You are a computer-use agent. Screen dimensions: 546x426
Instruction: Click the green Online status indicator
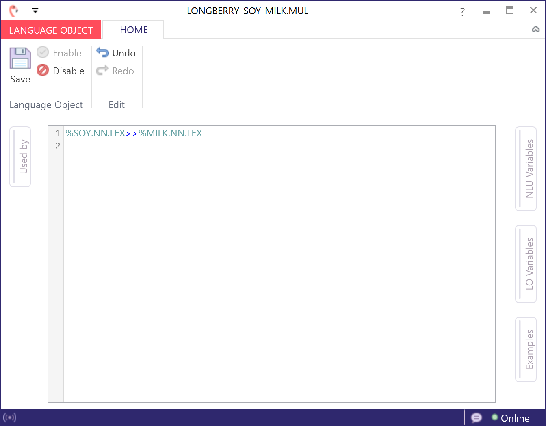(x=494, y=417)
